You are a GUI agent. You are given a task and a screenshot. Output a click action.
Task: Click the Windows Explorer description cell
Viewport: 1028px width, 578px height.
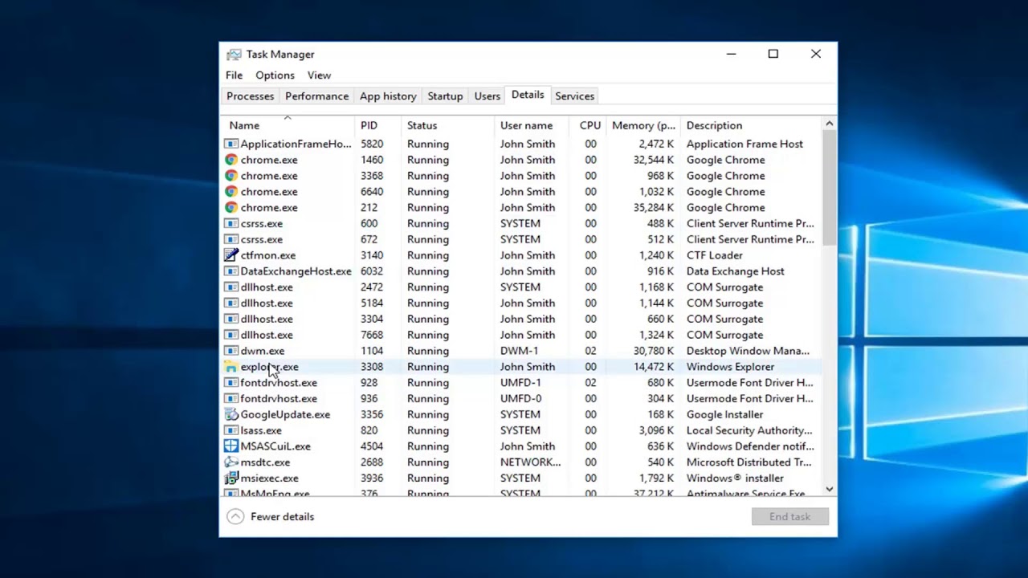730,367
